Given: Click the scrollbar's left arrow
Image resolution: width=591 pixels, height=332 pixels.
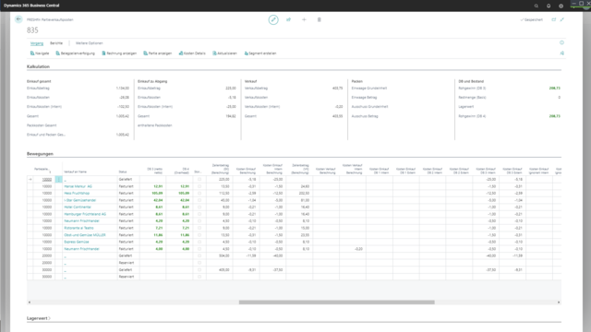Looking at the screenshot, I should click(30, 302).
